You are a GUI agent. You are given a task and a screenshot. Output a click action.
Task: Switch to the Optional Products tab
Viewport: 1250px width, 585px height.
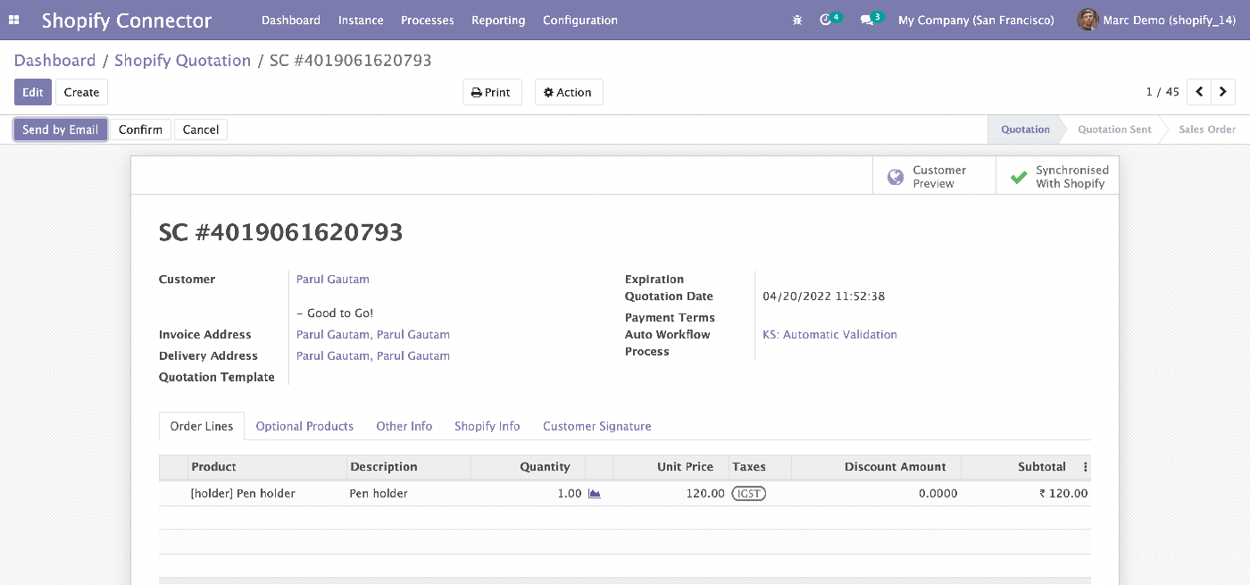point(304,426)
